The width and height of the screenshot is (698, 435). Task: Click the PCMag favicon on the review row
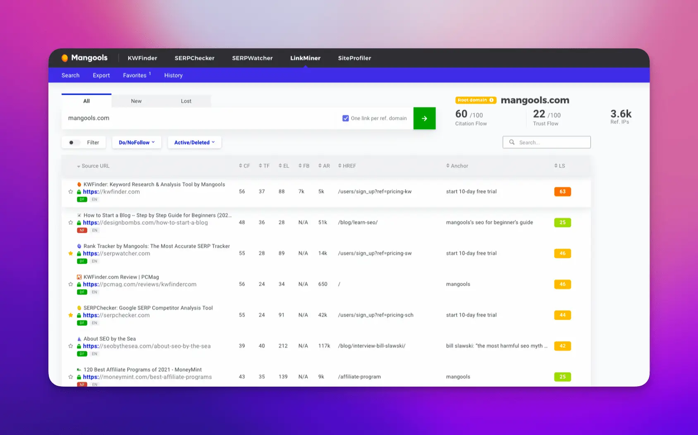coord(79,277)
